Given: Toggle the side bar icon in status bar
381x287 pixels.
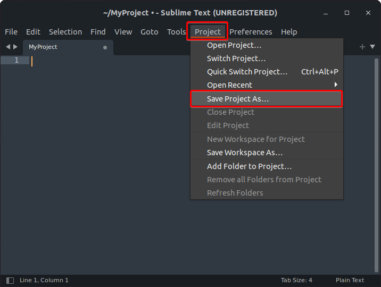Looking at the screenshot, I should (x=10, y=281).
